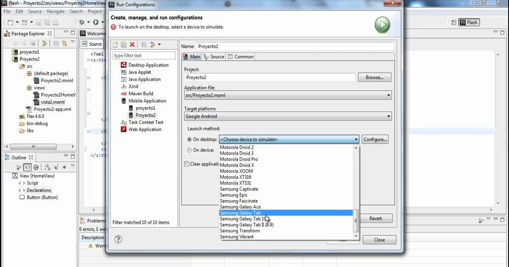This screenshot has height=267, width=509.
Task: Open the Search menu
Action: (76, 11)
